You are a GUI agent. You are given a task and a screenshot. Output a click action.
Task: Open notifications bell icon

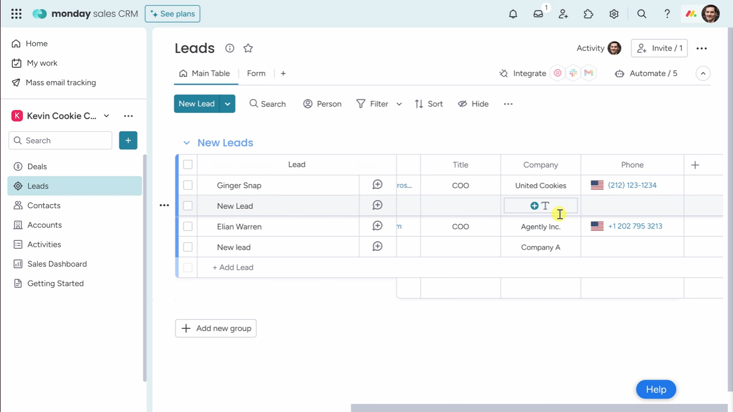click(x=512, y=13)
